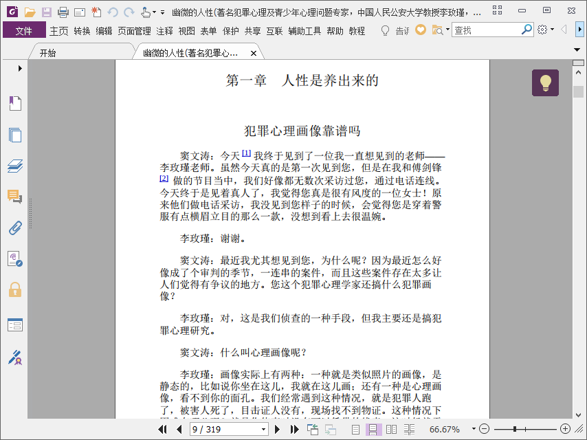Open the Attachments paperclip panel
587x440 pixels.
(x=15, y=228)
